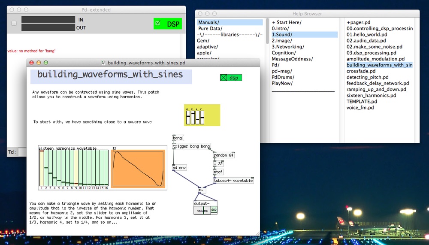Screen dimensions: 429x245
Task: Click the 'r' release slider in yellow ADSR panel
Action: (202, 117)
